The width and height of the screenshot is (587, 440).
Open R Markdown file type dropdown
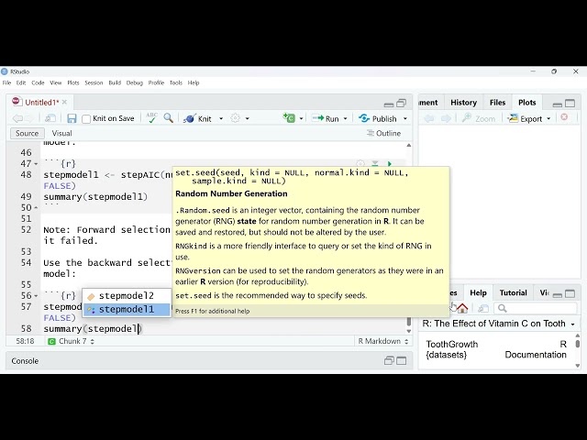click(x=382, y=341)
